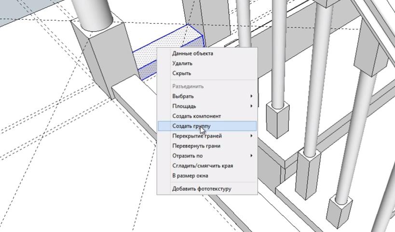Open the Площадь submenu
395x232 pixels.
pyautogui.click(x=207, y=106)
